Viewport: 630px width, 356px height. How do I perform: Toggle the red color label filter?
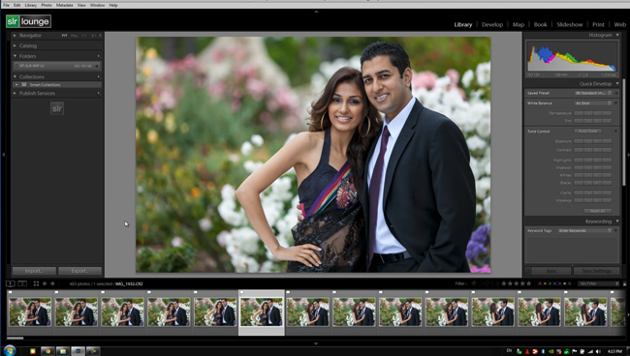pyautogui.click(x=540, y=283)
